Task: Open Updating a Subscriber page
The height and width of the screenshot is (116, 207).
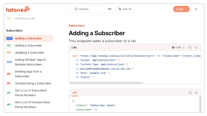Action: (30, 53)
